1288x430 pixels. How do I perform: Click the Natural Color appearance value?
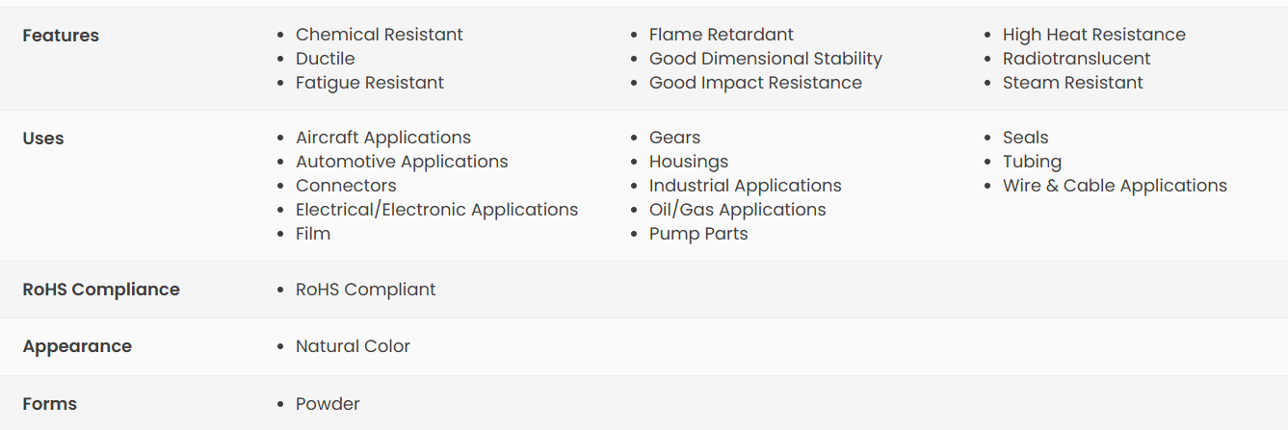pyautogui.click(x=353, y=346)
